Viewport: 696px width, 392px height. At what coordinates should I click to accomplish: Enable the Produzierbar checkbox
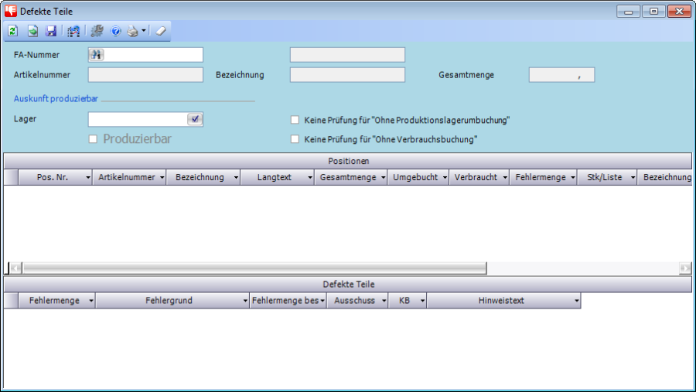[x=93, y=139]
